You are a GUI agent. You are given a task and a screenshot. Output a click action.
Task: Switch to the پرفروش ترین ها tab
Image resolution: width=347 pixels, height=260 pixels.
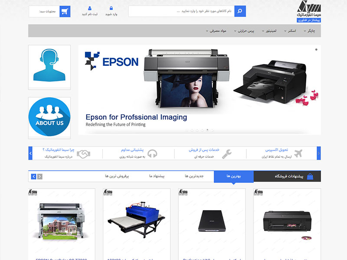(117, 176)
